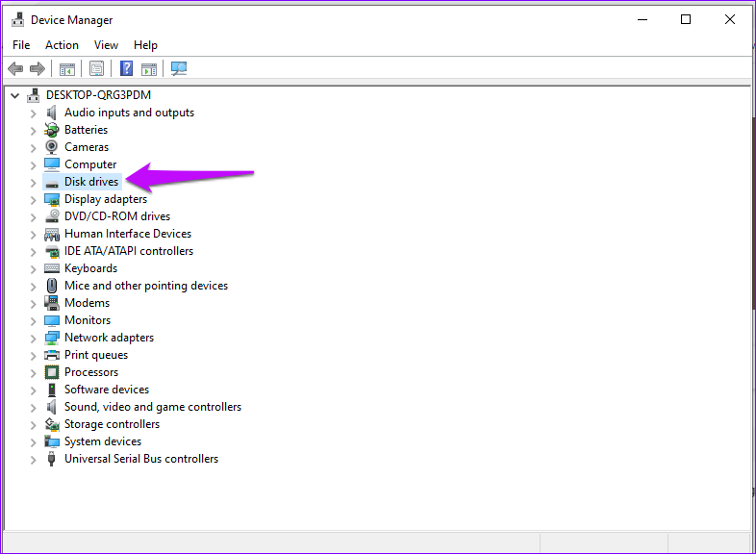The image size is (756, 554).
Task: Select the DESKTOP-QRG3PDM computer name
Action: pos(98,95)
